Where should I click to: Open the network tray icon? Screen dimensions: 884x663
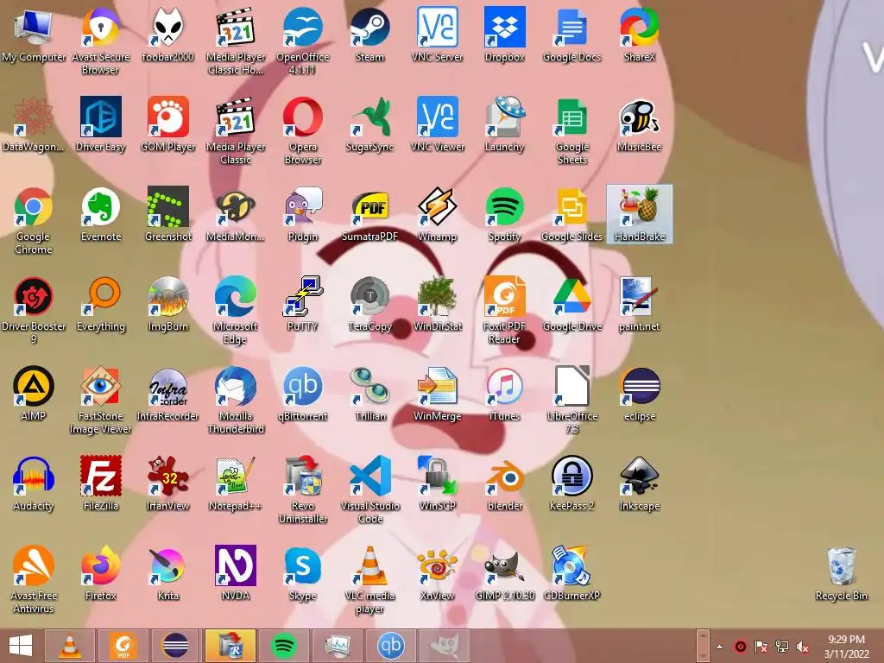[x=782, y=647]
